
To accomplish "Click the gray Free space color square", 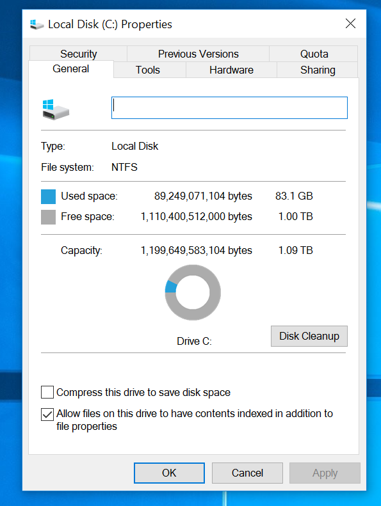I will (48, 217).
